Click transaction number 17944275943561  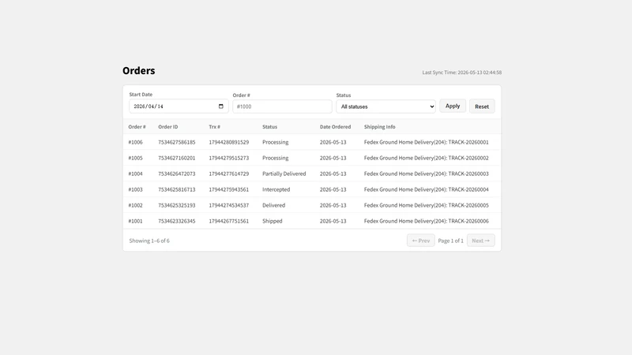[229, 189]
